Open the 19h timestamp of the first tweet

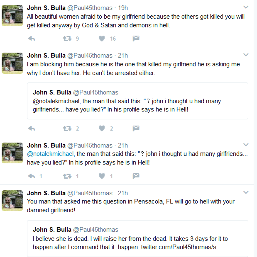pyautogui.click(x=123, y=8)
